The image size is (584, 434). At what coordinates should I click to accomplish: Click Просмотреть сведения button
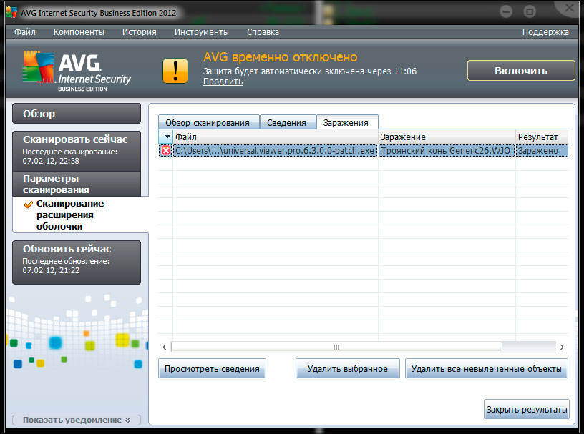[x=212, y=368]
